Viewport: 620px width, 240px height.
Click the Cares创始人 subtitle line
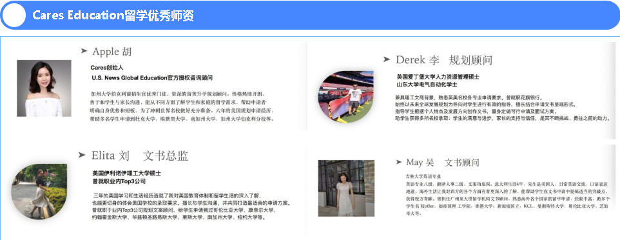[x=107, y=68]
